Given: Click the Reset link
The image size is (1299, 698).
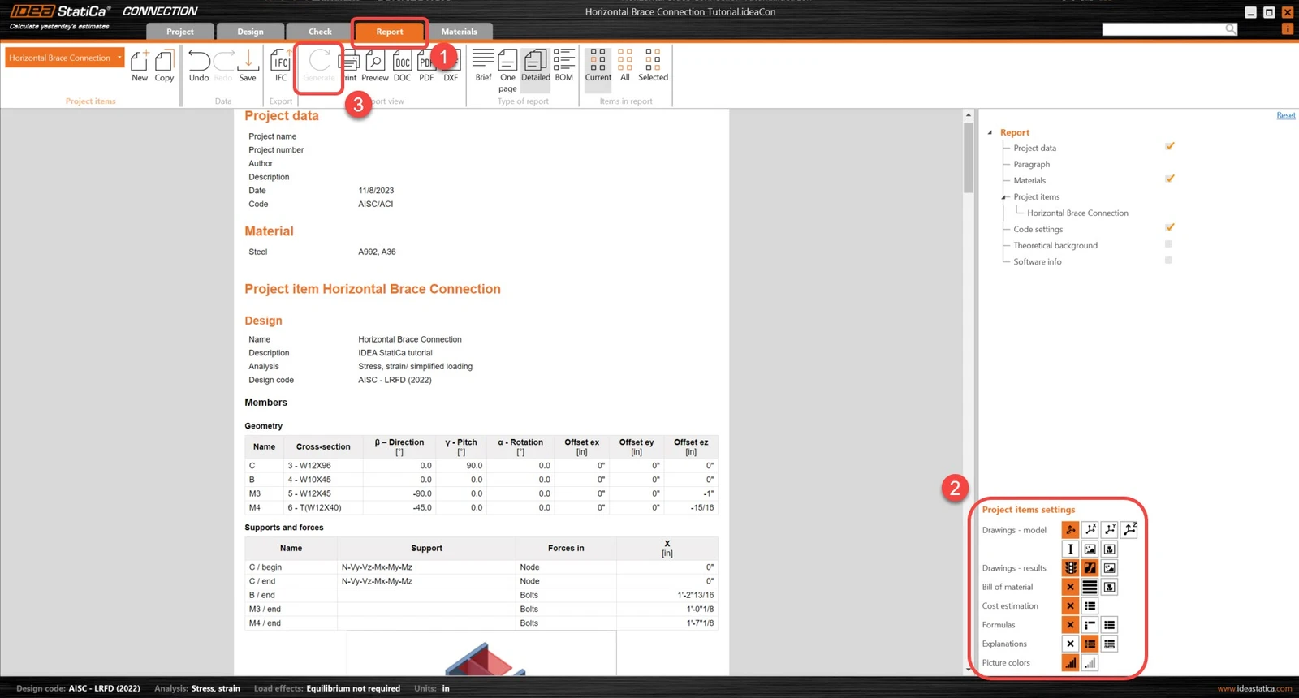Looking at the screenshot, I should [x=1286, y=115].
